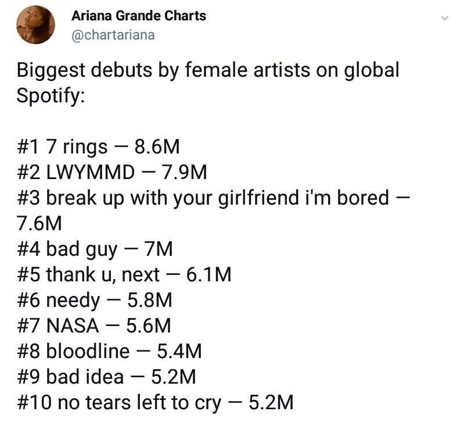Click the '7.6M' stream count text
The width and height of the screenshot is (464, 429).
click(39, 224)
